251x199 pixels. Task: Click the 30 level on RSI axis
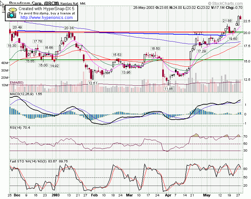245,151
